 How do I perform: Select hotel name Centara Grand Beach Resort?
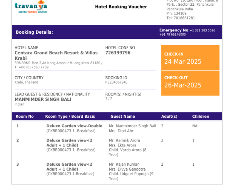pyautogui.click(x=56, y=55)
